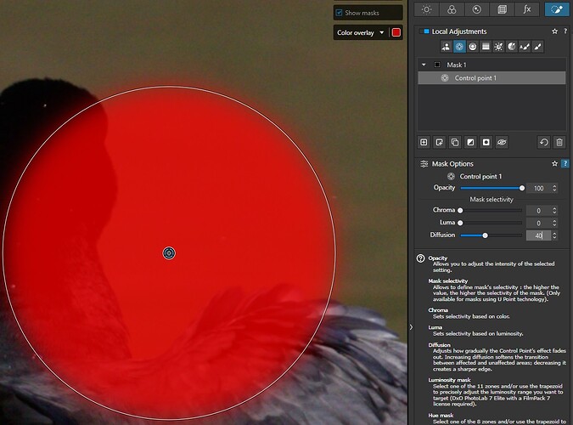Toggle mask visibility with the eye icon

[x=502, y=142]
